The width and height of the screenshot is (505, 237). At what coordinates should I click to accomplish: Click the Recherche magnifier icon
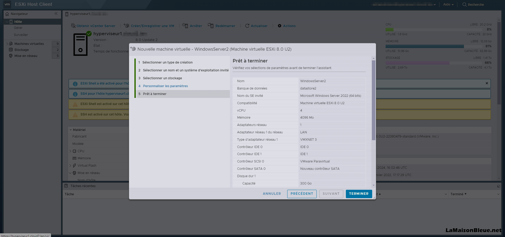click(x=464, y=4)
